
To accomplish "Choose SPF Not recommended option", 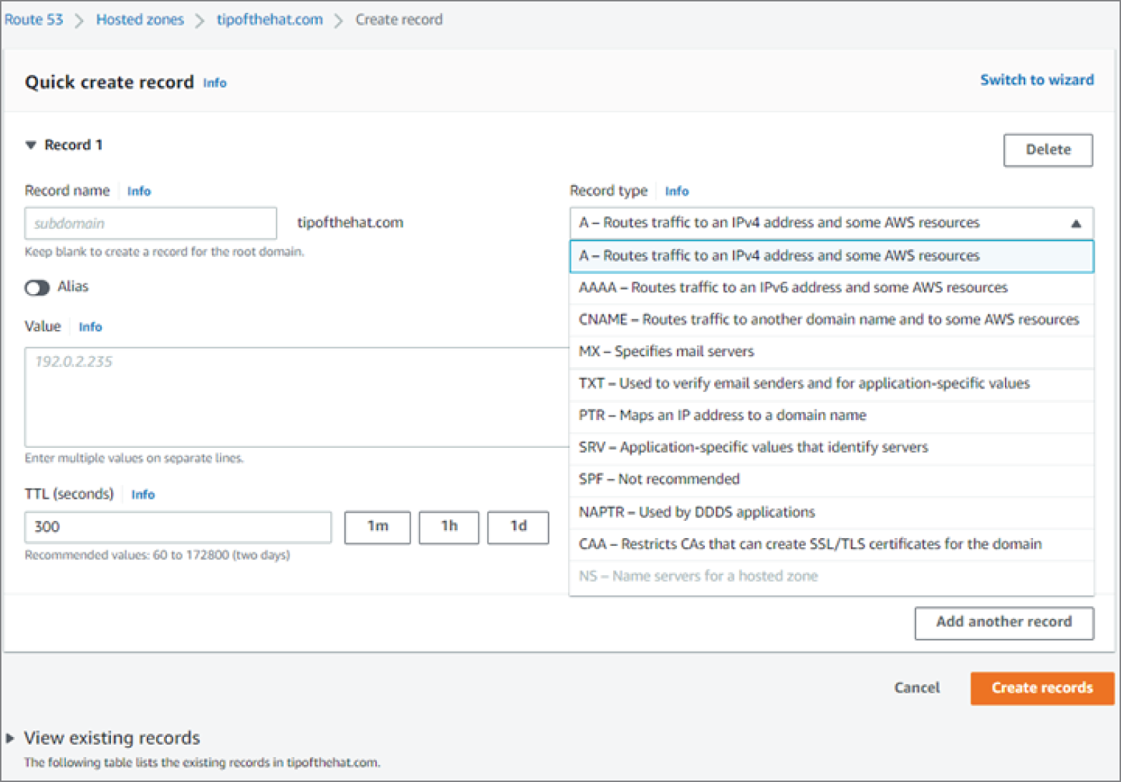I will pyautogui.click(x=831, y=479).
